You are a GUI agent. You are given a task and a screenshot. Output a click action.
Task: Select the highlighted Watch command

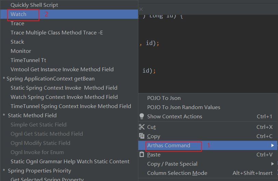pos(18,14)
